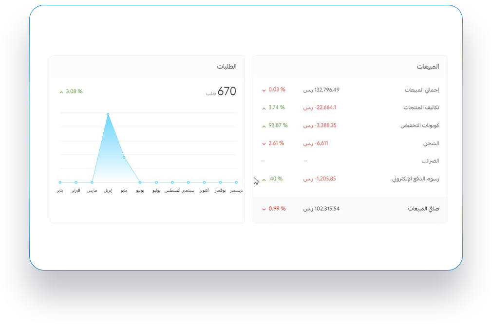Click the down arrow beside 0.03% total sales
This screenshot has height=324, width=492.
(264, 90)
